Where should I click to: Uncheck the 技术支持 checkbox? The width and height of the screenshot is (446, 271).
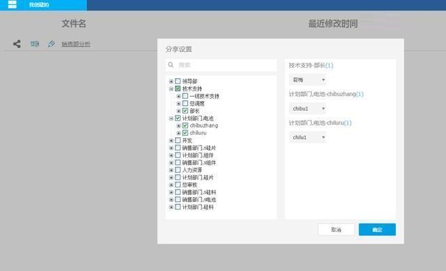[x=178, y=88]
